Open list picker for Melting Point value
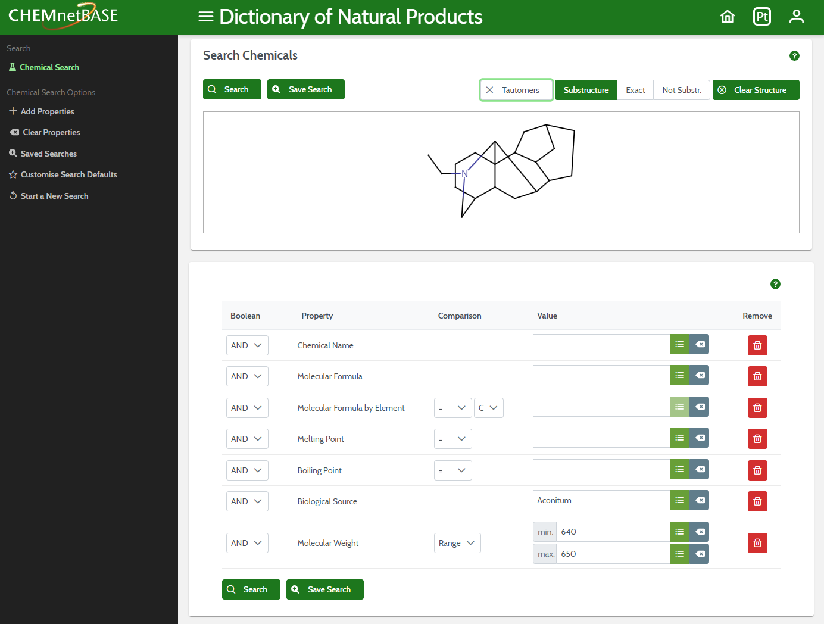Image resolution: width=824 pixels, height=624 pixels. pos(679,438)
